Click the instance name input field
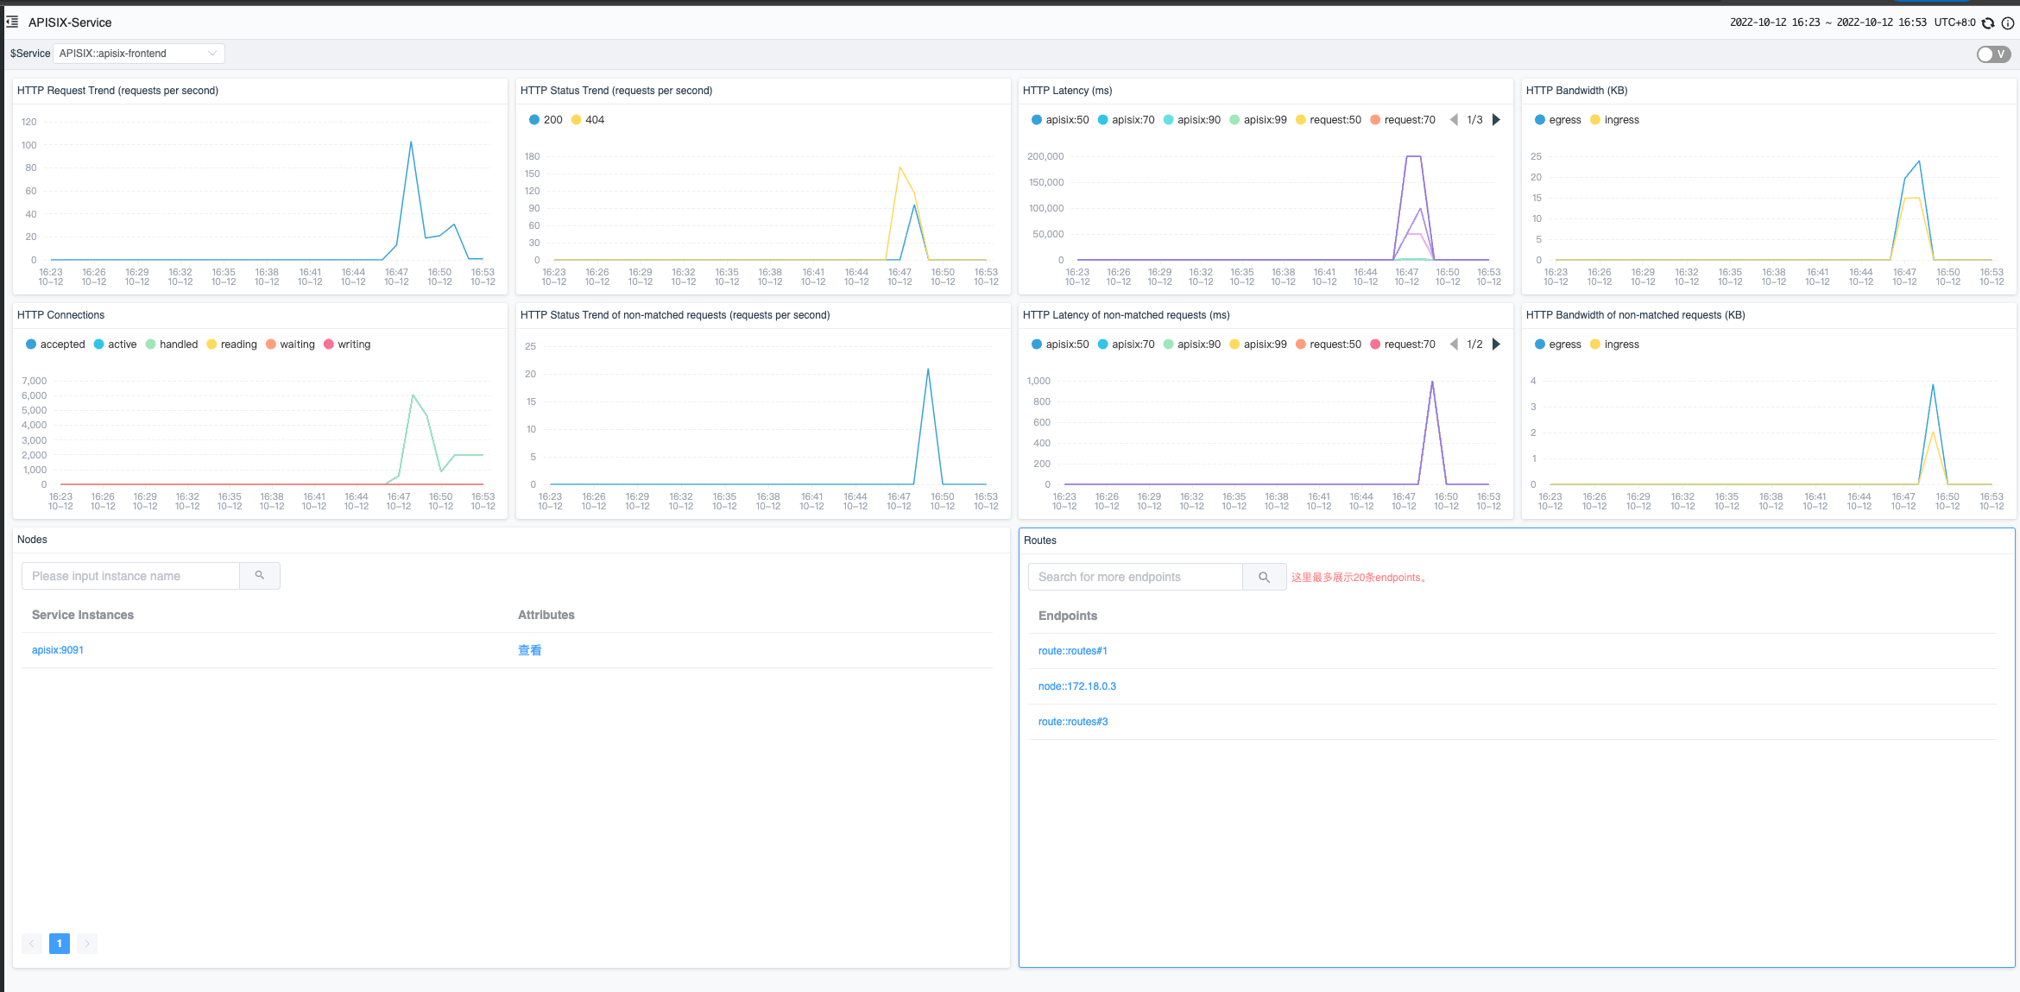The width and height of the screenshot is (2020, 992). pos(130,576)
